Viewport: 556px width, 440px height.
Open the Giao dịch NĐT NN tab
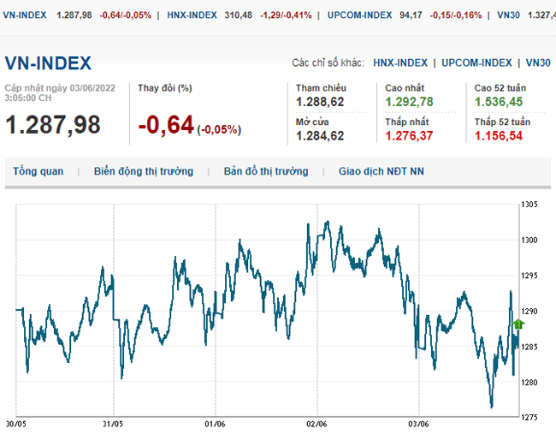381,171
